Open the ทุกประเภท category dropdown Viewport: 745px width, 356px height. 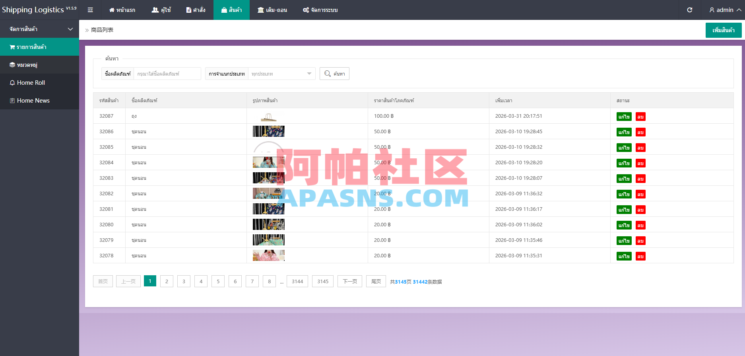pos(281,74)
